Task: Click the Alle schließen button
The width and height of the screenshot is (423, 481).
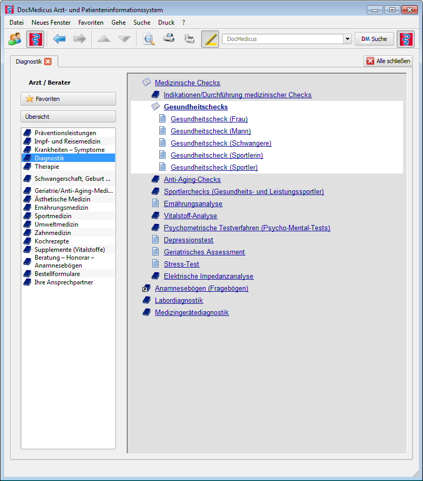Action: [x=388, y=61]
